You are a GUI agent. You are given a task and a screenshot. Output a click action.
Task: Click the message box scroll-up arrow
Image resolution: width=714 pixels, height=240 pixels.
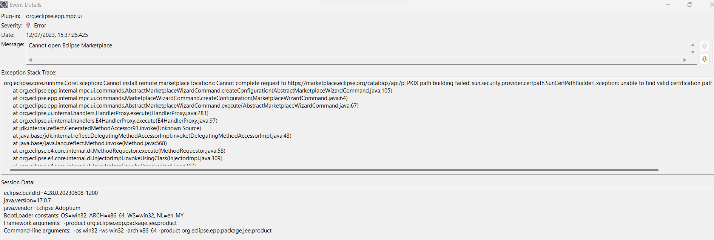693,45
